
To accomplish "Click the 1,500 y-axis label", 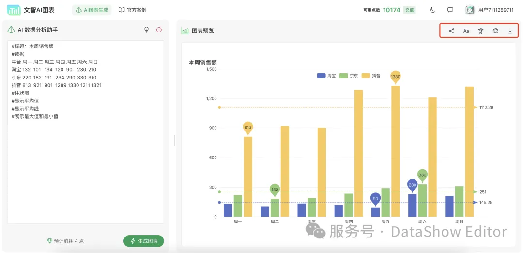I will [x=212, y=69].
